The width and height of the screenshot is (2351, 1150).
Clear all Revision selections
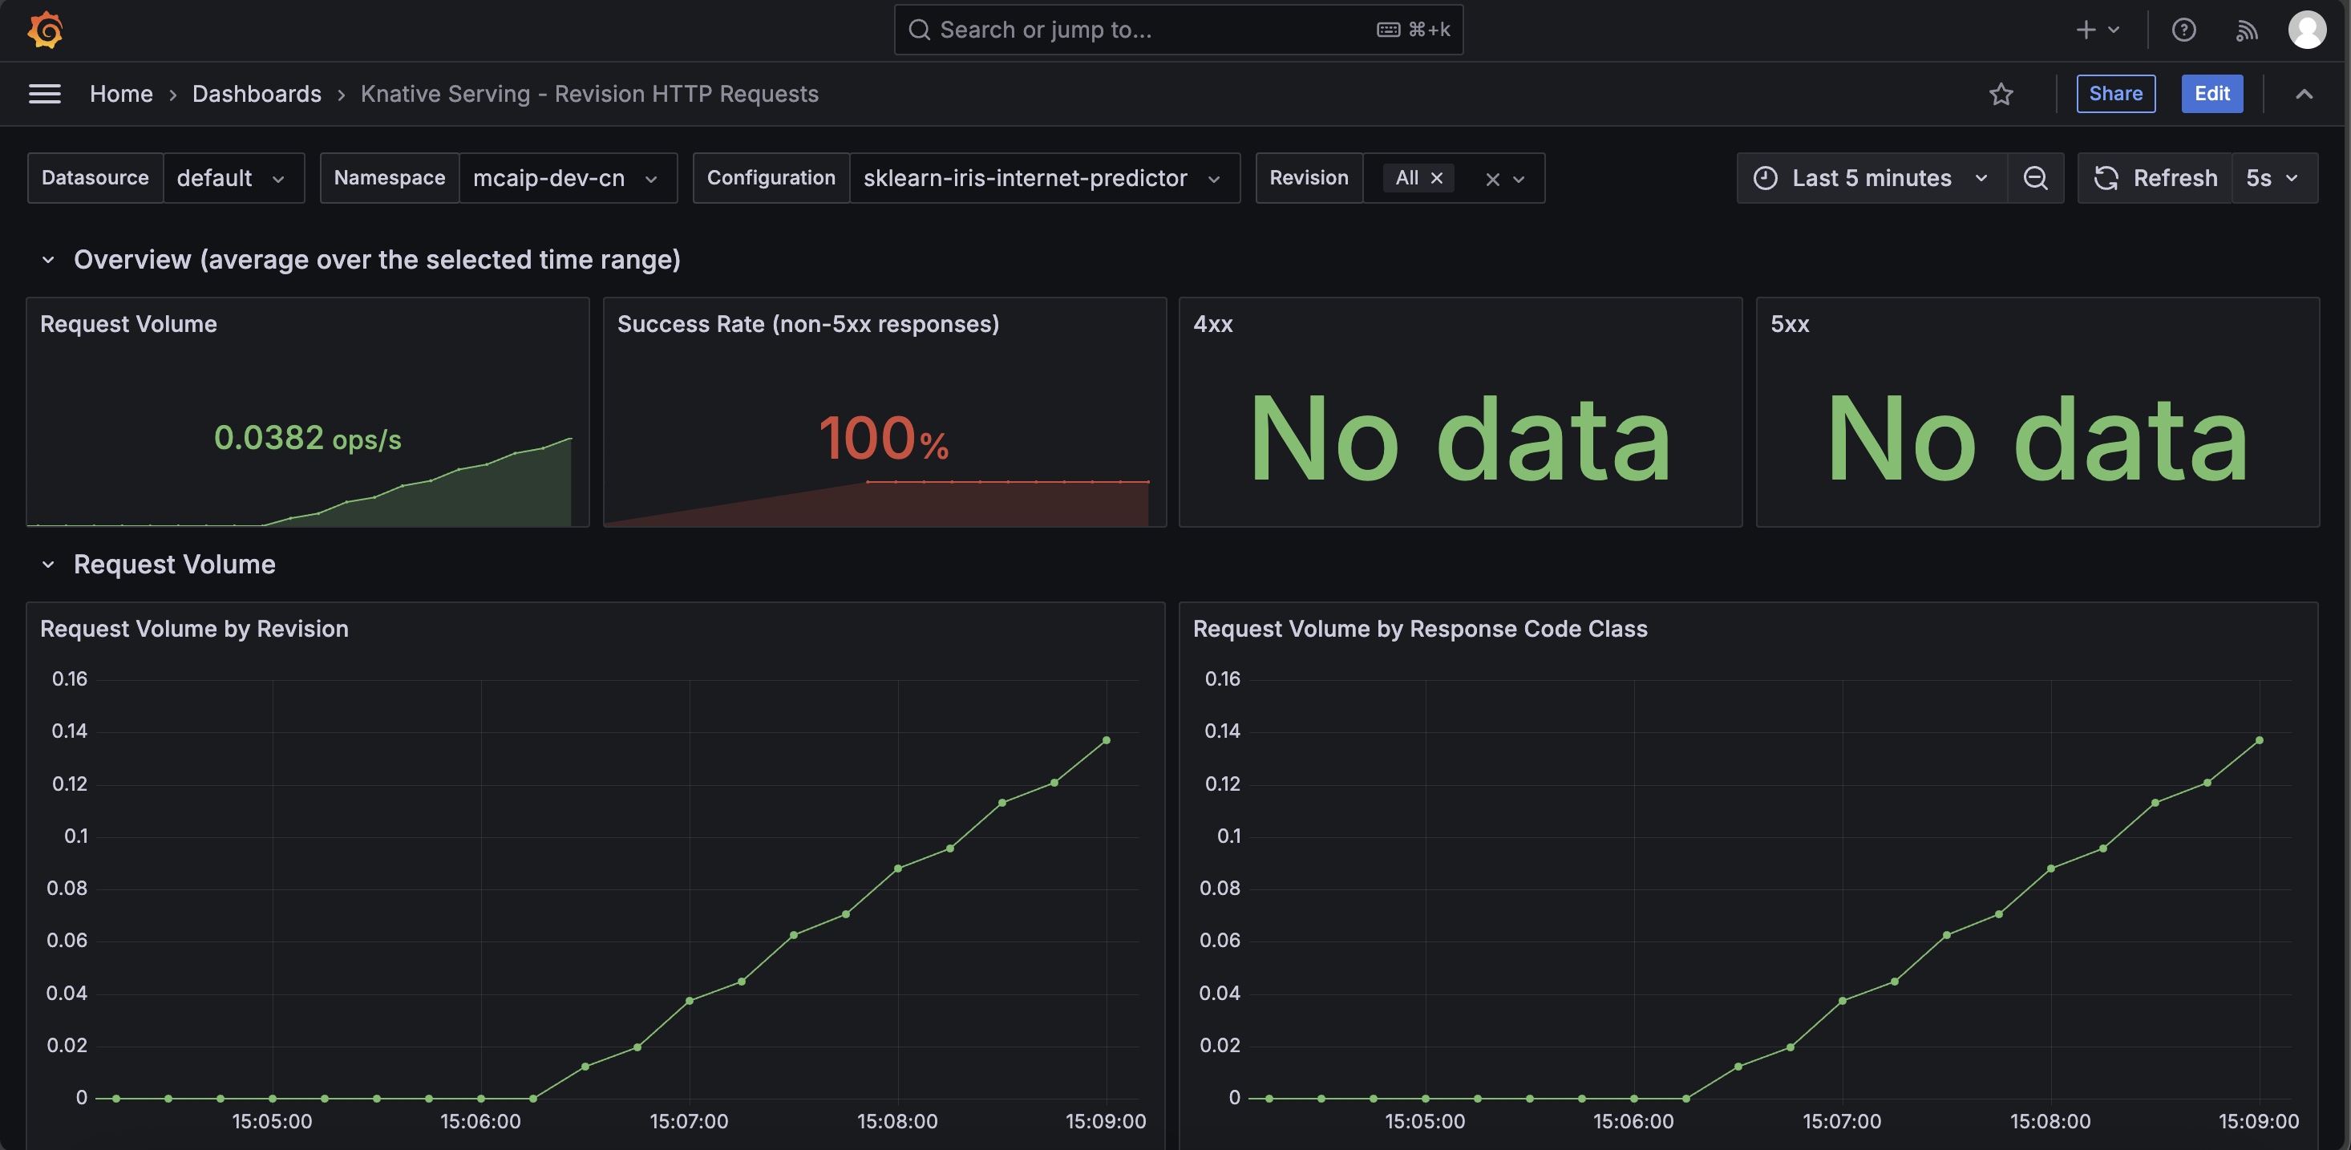[1492, 179]
